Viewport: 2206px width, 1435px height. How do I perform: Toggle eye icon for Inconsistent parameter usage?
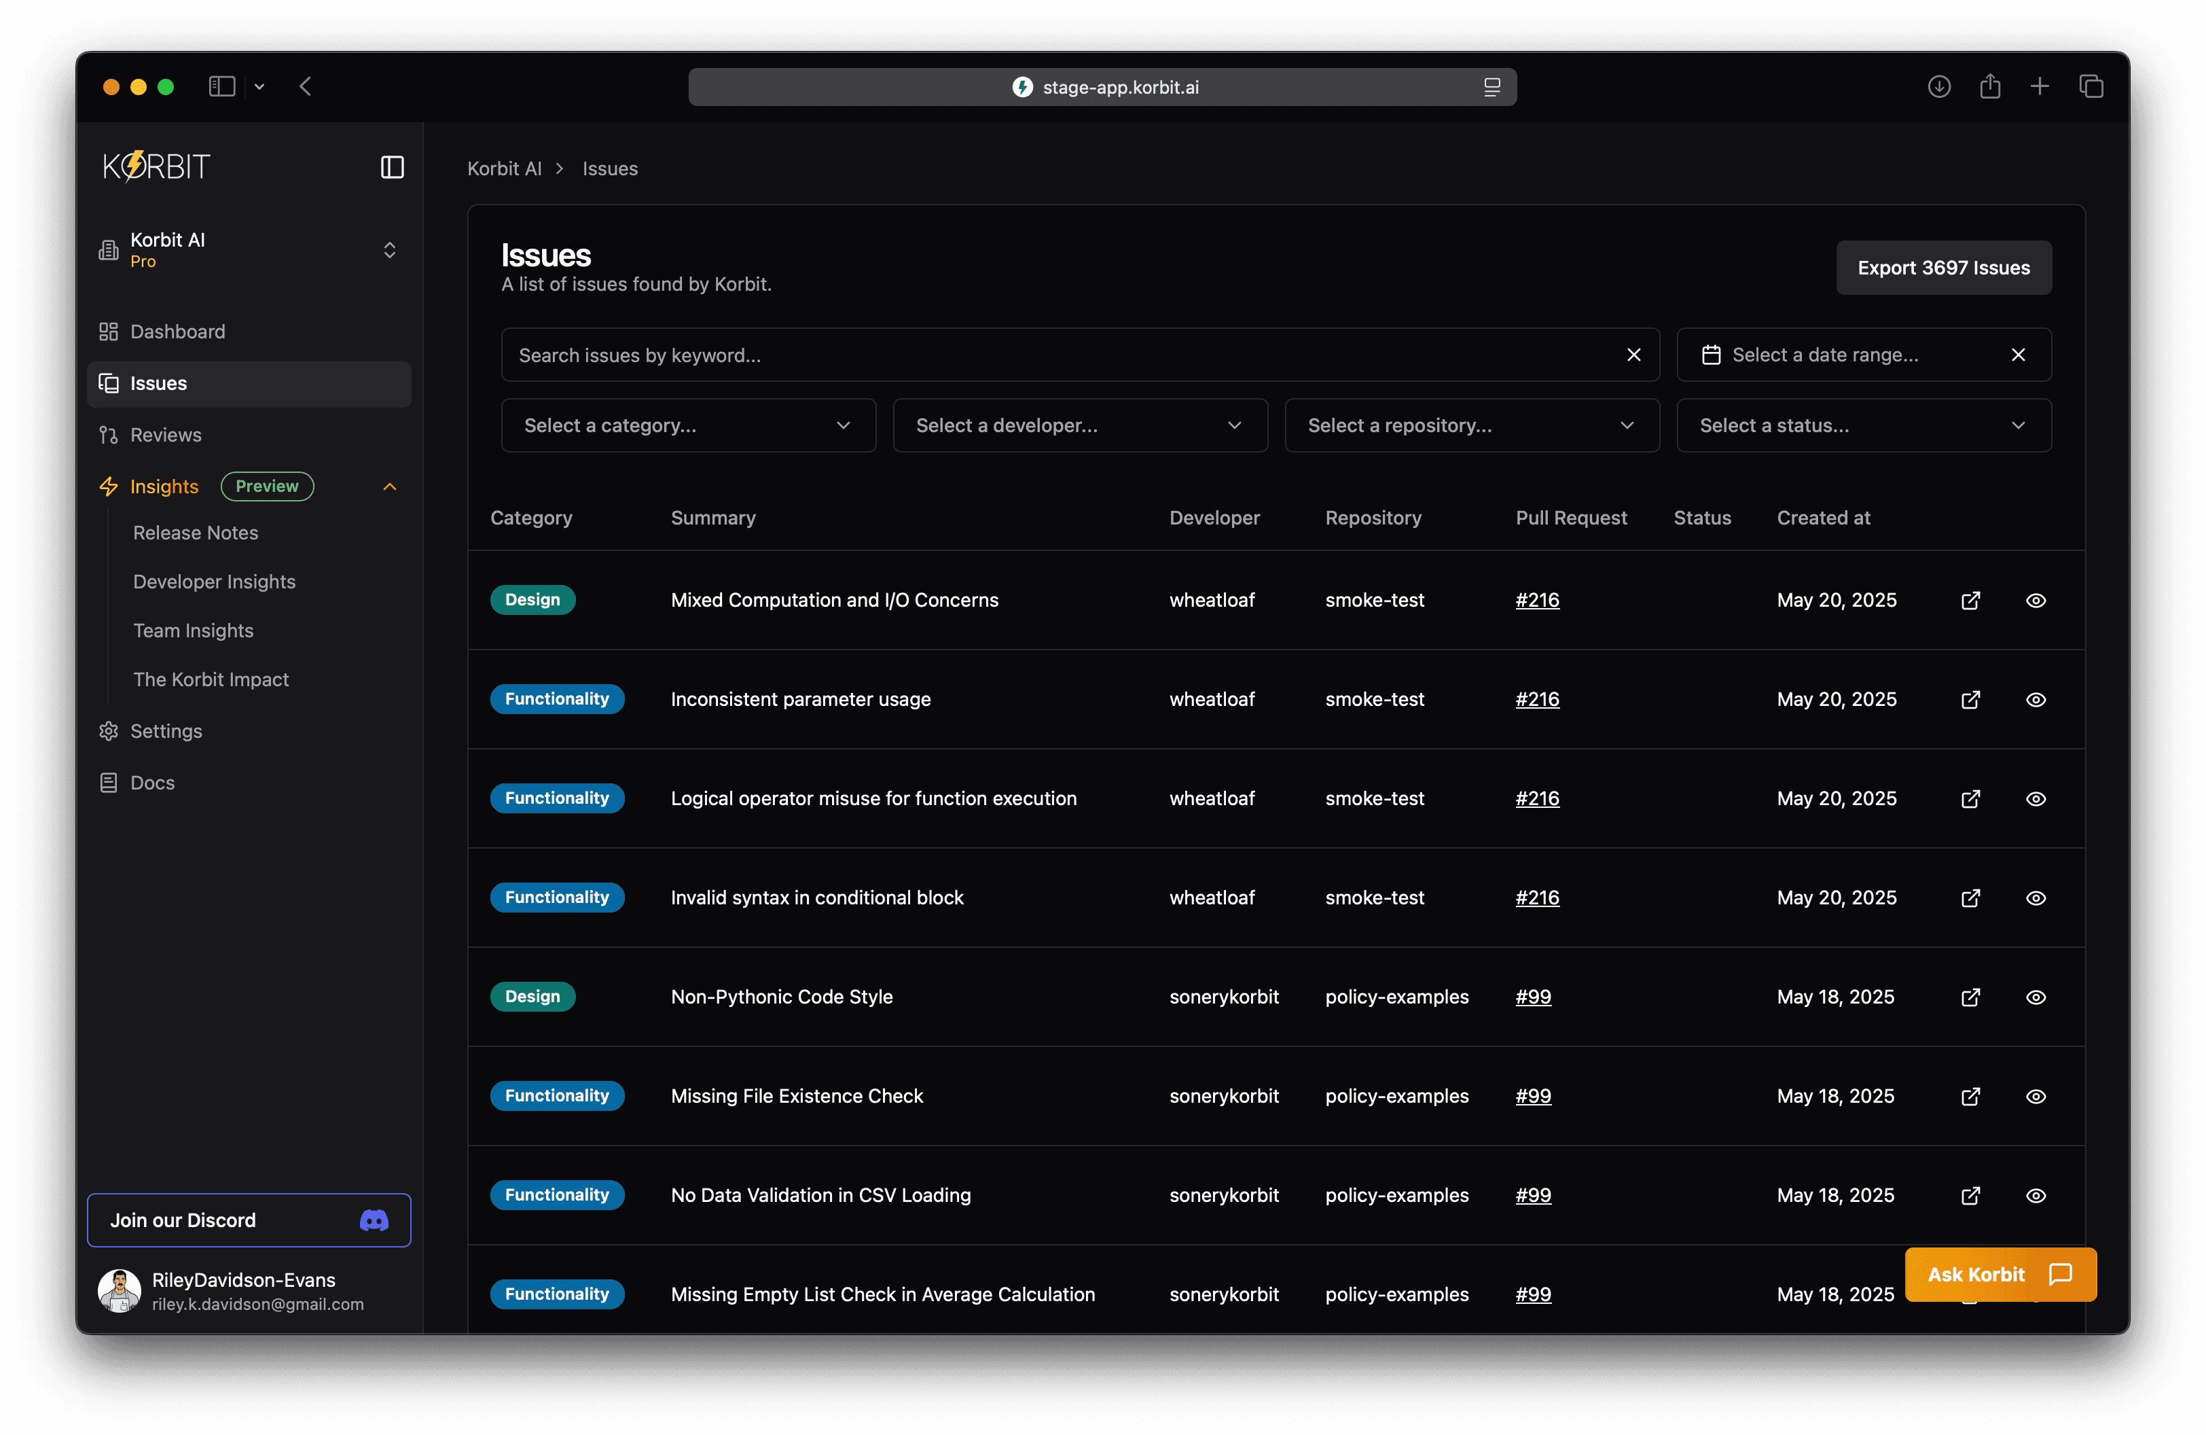2036,700
